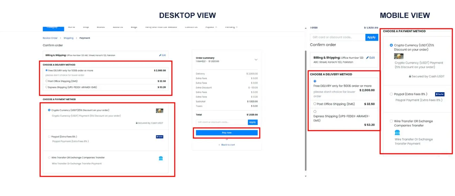Choose Paypal payment radio in desktop view
The width and height of the screenshot is (455, 196).
click(x=49, y=137)
